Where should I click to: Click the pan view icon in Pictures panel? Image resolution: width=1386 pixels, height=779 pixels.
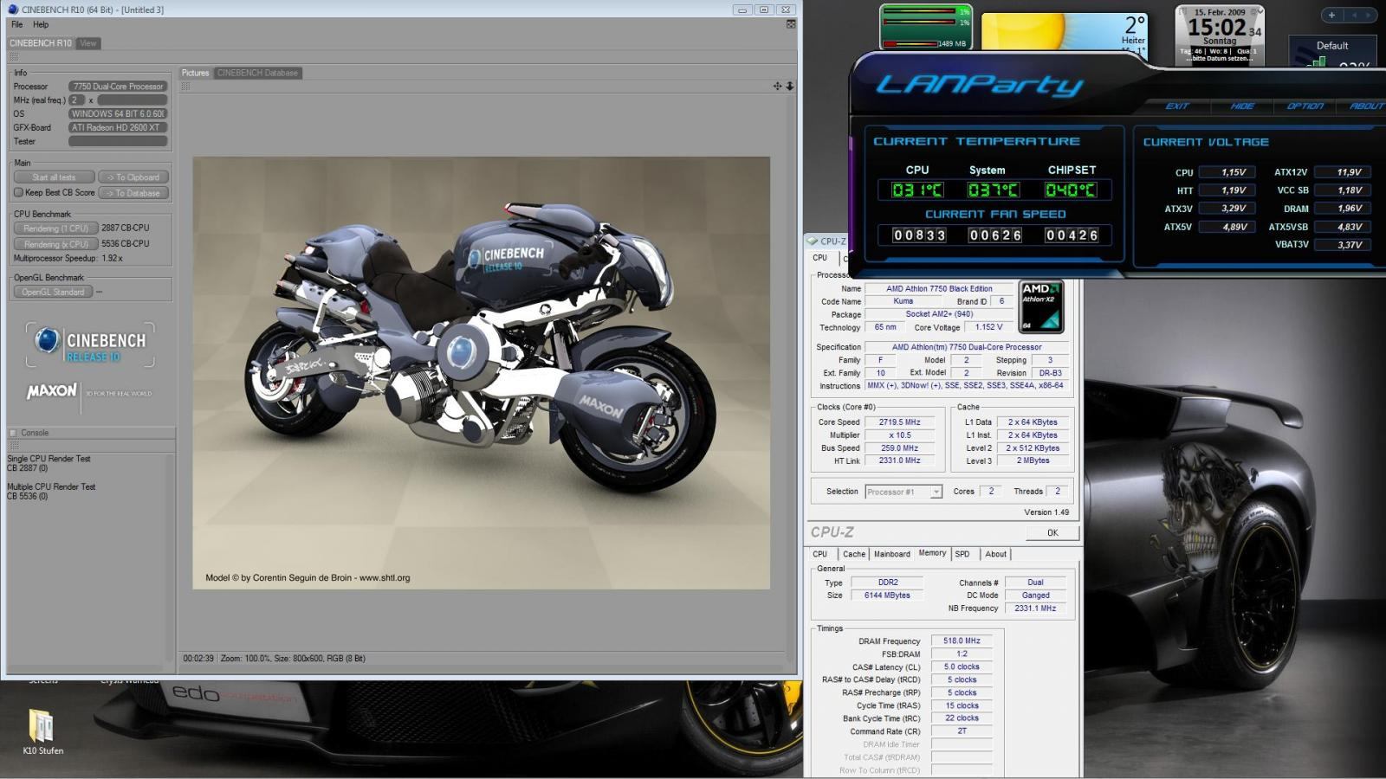pos(777,86)
